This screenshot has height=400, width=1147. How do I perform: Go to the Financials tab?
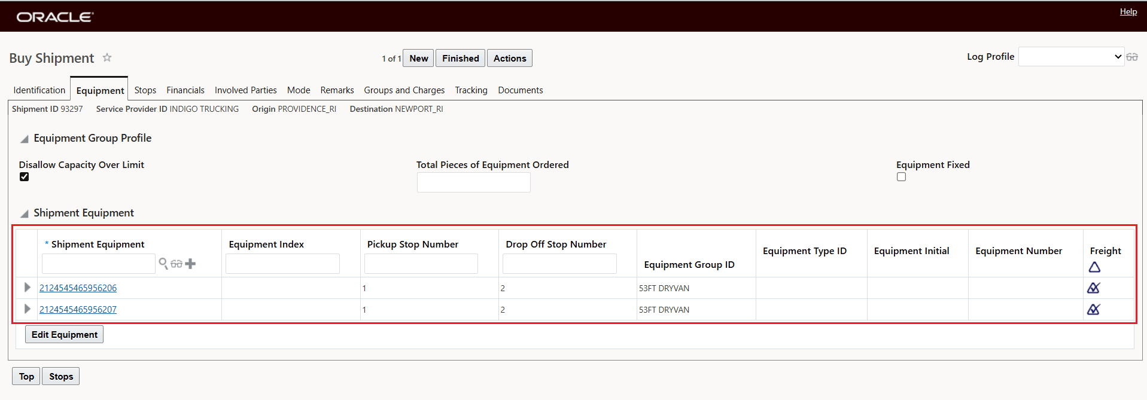185,90
